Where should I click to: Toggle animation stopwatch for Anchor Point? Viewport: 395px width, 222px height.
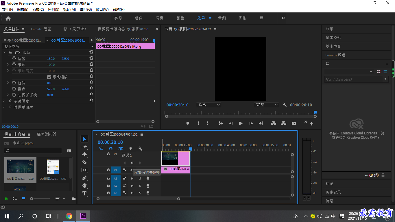pos(14,89)
